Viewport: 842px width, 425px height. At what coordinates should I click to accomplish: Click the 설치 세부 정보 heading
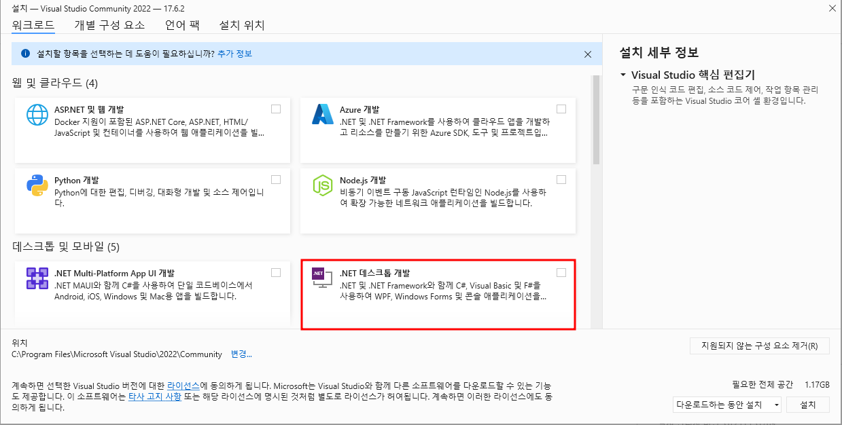pos(659,52)
